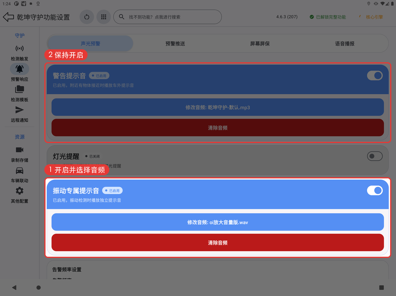The height and width of the screenshot is (296, 396).
Task: Open 车辆联动 car icon
Action: (x=19, y=171)
